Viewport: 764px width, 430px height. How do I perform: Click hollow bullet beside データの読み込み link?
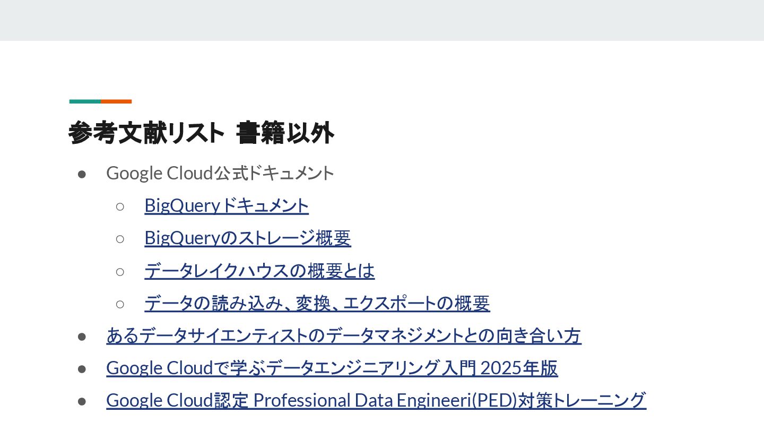point(120,304)
